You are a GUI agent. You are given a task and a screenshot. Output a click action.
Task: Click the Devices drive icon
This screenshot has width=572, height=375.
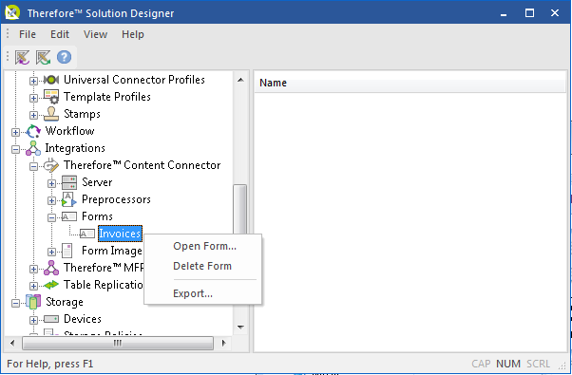point(51,319)
